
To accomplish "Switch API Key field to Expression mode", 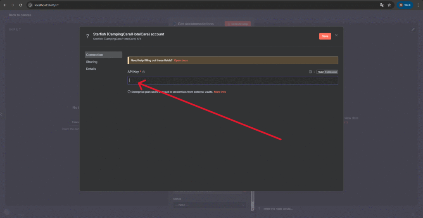I will [x=331, y=72].
